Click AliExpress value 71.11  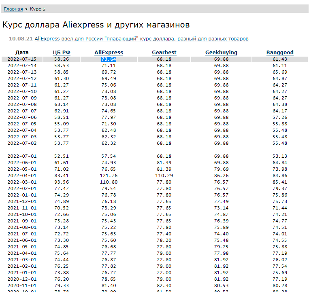click(109, 66)
